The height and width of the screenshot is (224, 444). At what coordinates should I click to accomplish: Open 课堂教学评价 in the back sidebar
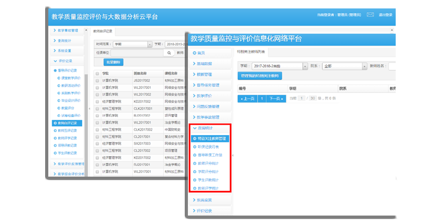click(x=69, y=78)
